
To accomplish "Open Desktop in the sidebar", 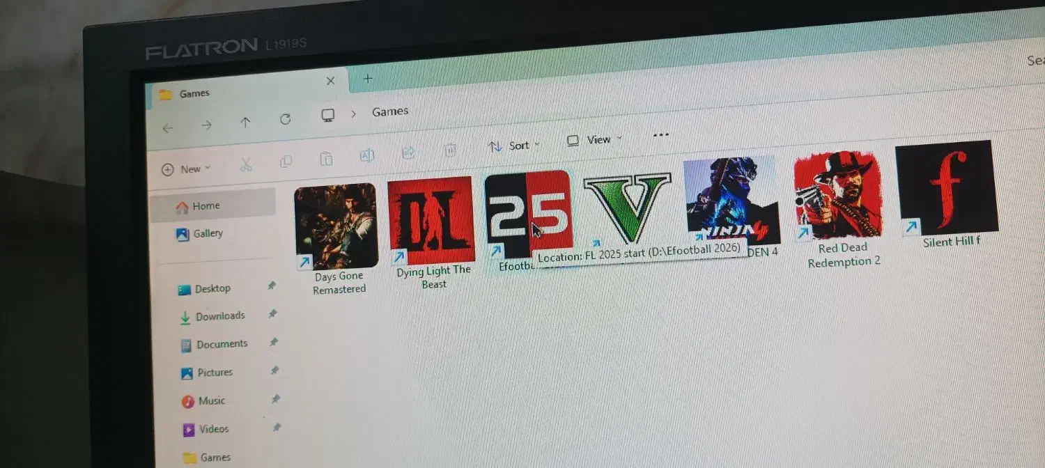I will (204, 288).
